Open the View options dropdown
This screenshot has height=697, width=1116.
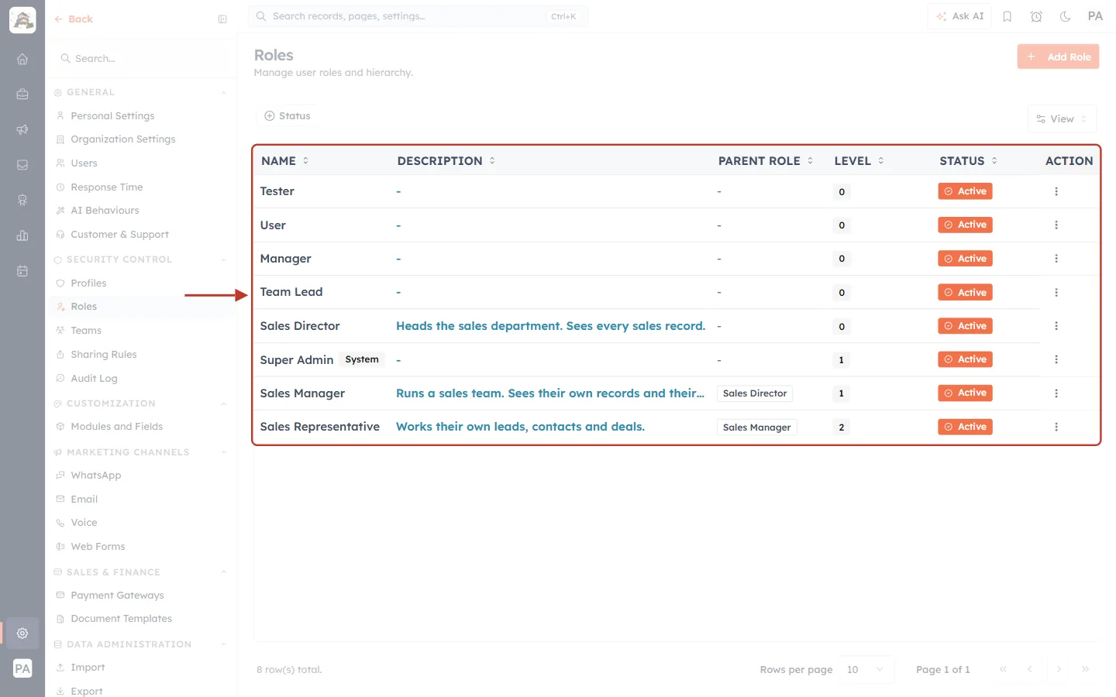coord(1062,118)
